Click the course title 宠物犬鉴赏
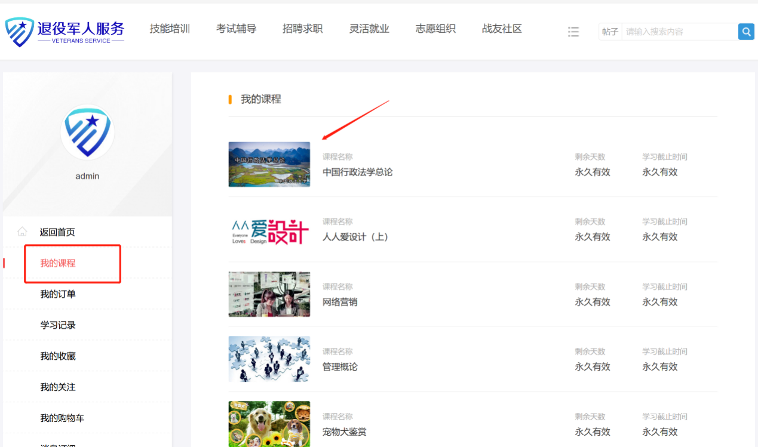758x447 pixels. point(345,431)
